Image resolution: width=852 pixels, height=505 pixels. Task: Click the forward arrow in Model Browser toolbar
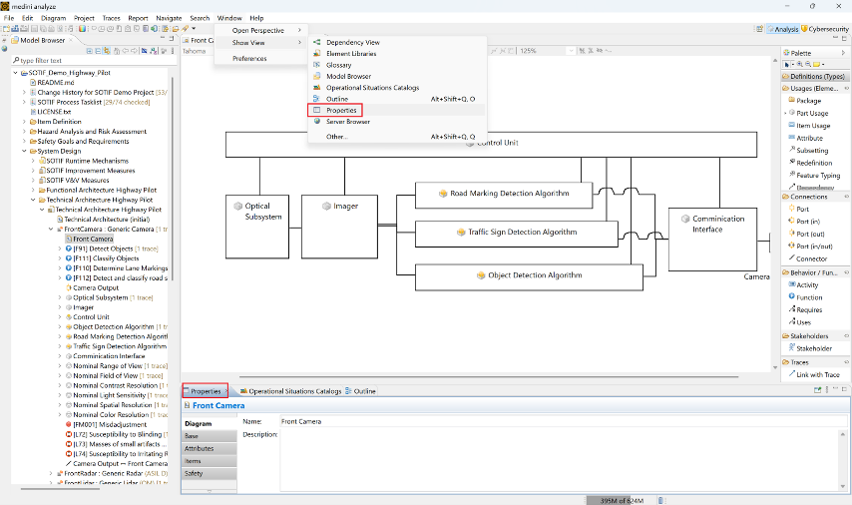click(135, 51)
